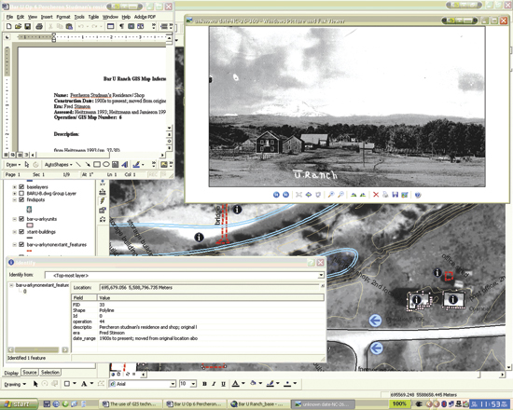Zoom out on the U Ranch photo
The width and height of the screenshot is (513, 410).
point(340,195)
